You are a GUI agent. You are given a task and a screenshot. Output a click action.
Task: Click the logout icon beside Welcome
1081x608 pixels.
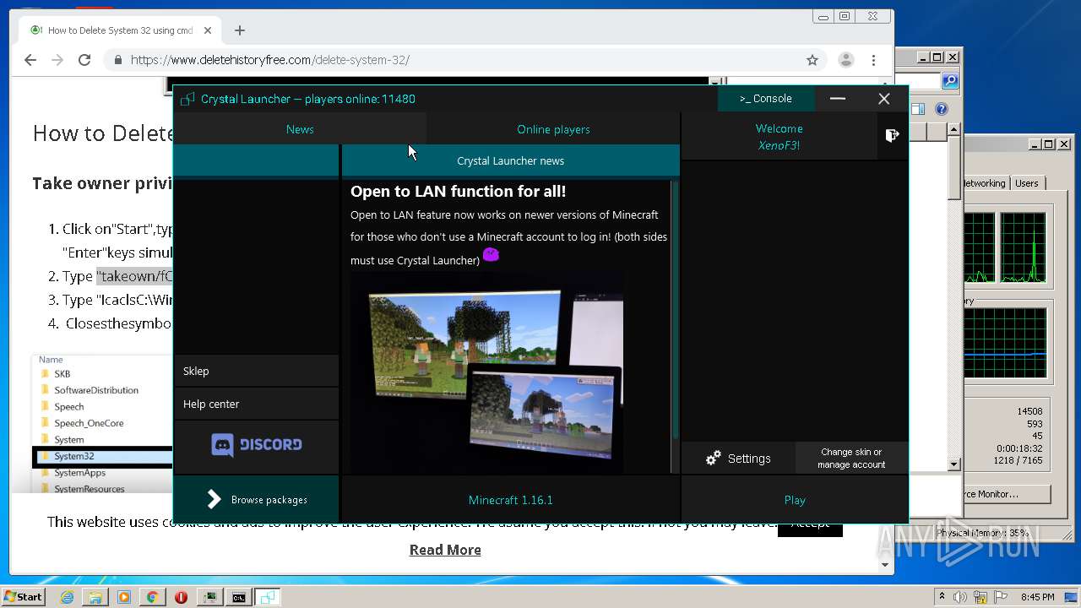point(892,135)
